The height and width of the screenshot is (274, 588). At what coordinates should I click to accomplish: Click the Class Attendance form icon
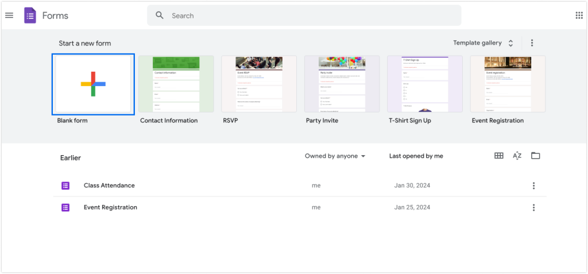[x=65, y=186]
